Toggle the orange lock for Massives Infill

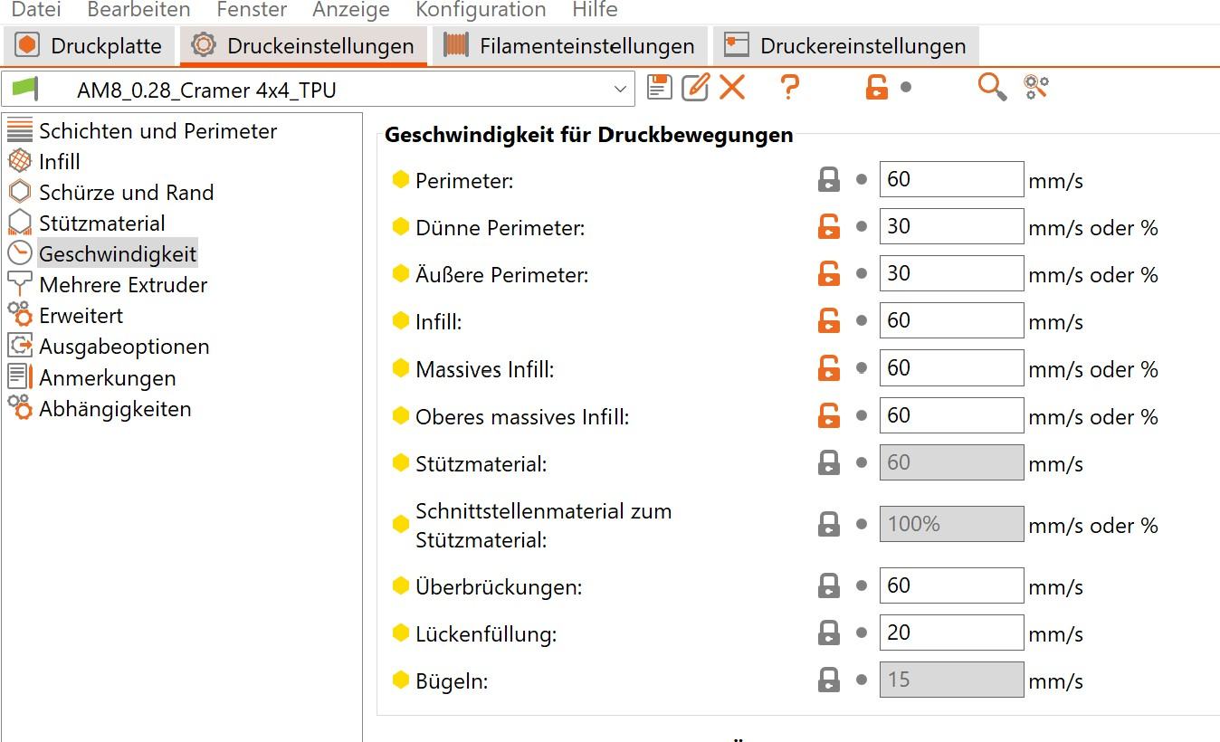coord(828,369)
